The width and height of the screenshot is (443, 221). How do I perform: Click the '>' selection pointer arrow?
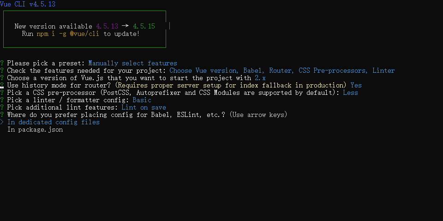2,122
